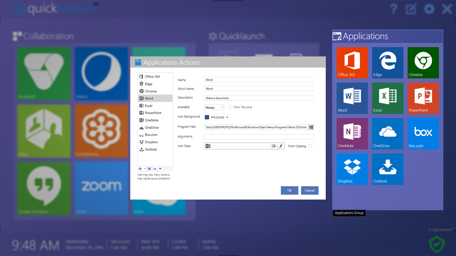The image size is (456, 256).
Task: Launch the Word tile in Applications group
Action: tap(352, 98)
